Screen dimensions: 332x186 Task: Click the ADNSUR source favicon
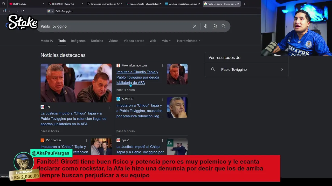(118, 99)
